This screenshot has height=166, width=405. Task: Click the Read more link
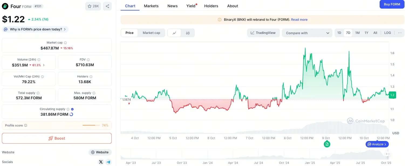click(299, 20)
